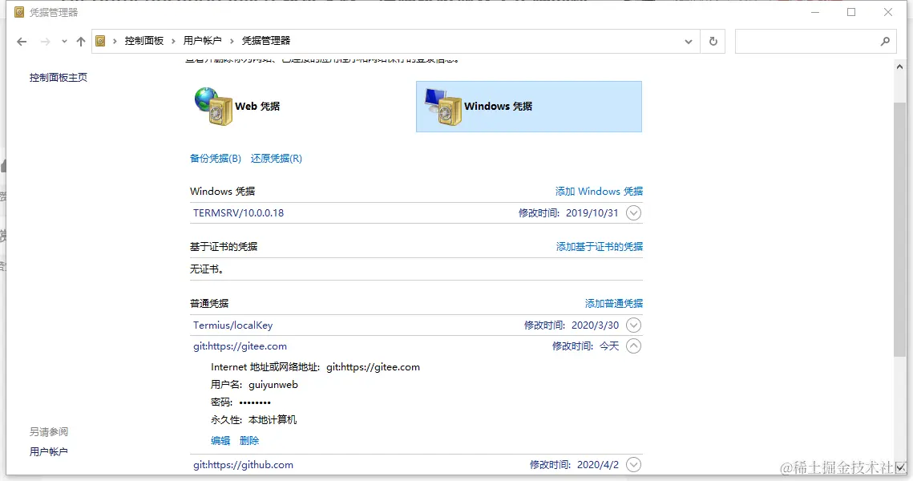Open 控制面板主页 link

[x=59, y=78]
